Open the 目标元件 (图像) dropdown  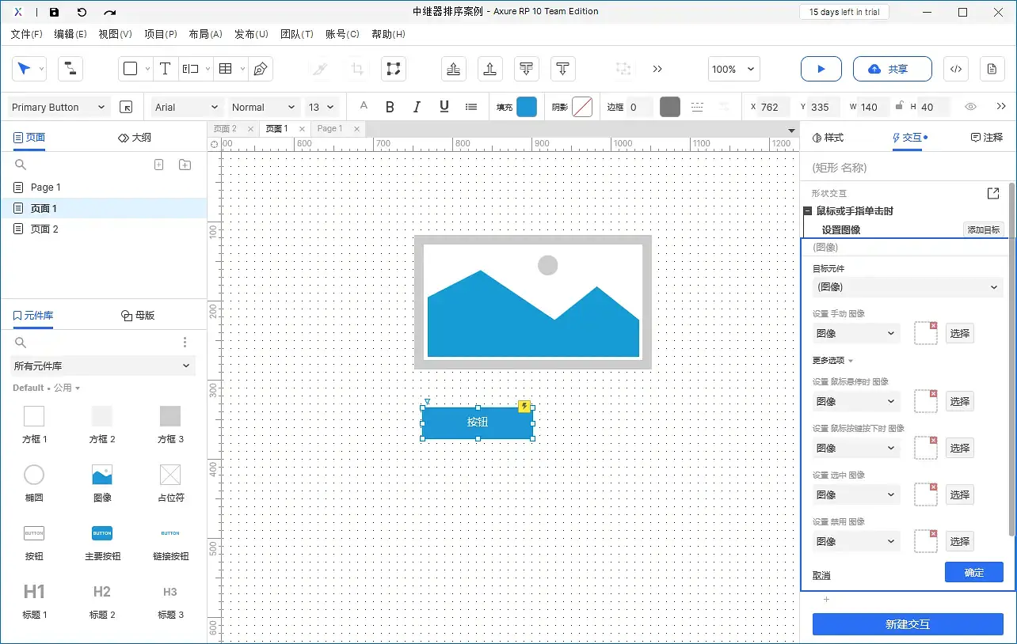(907, 287)
